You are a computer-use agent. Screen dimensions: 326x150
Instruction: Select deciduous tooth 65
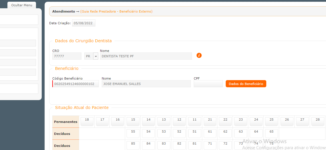pos(271,133)
